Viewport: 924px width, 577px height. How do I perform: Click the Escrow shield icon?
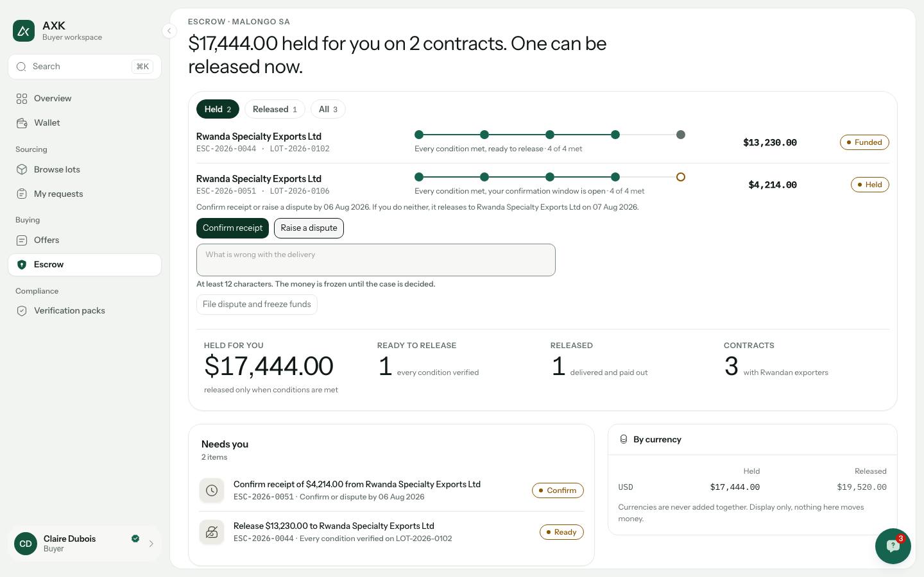[x=22, y=265]
